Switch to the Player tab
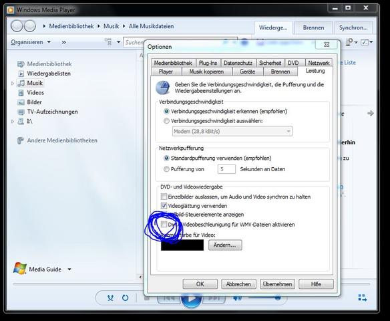 click(x=166, y=72)
